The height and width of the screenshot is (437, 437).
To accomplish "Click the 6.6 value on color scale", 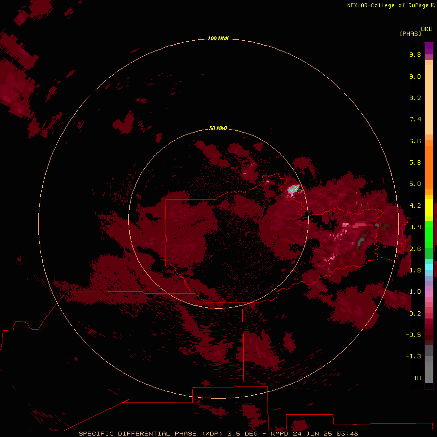I will pos(415,141).
